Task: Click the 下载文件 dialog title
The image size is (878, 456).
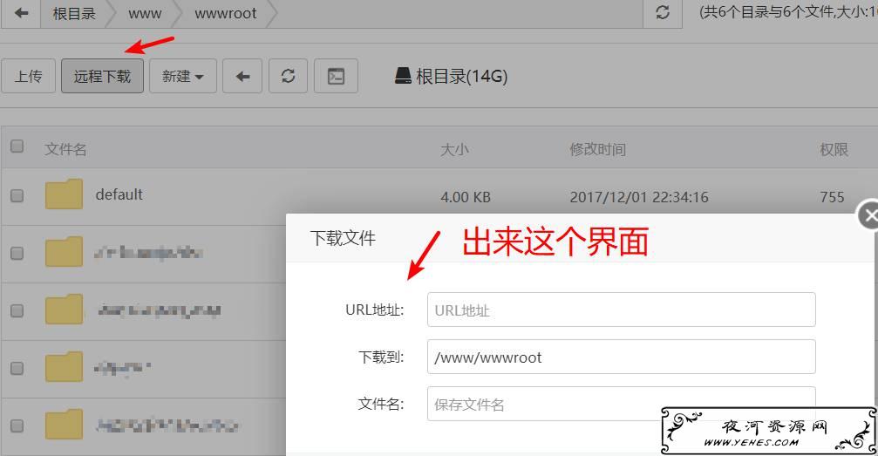Action: point(343,238)
